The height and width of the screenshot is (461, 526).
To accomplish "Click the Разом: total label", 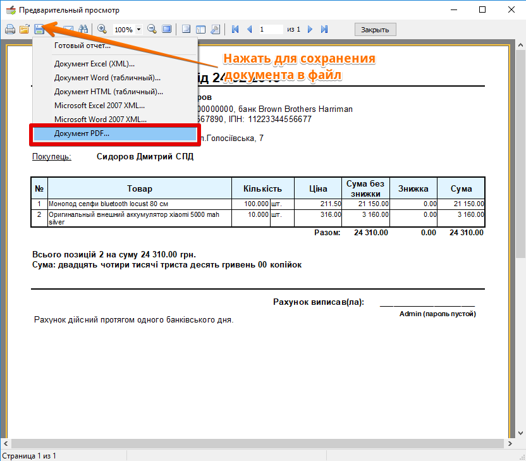I will pyautogui.click(x=327, y=233).
